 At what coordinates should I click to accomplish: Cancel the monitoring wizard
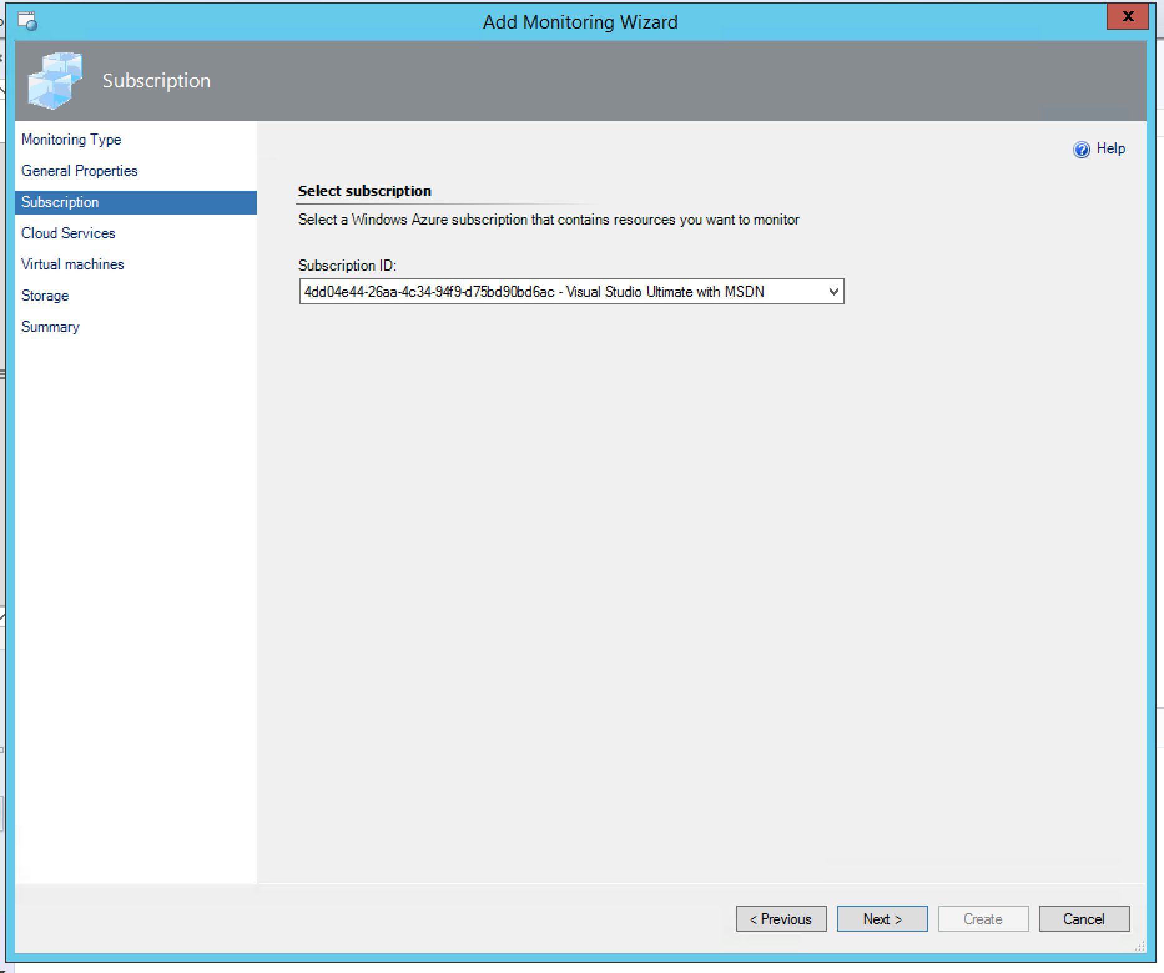click(x=1084, y=919)
